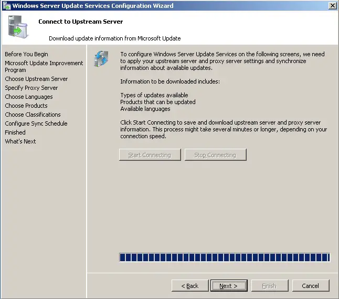Select Choose Classifications step
This screenshot has height=299, width=339.
[33, 115]
